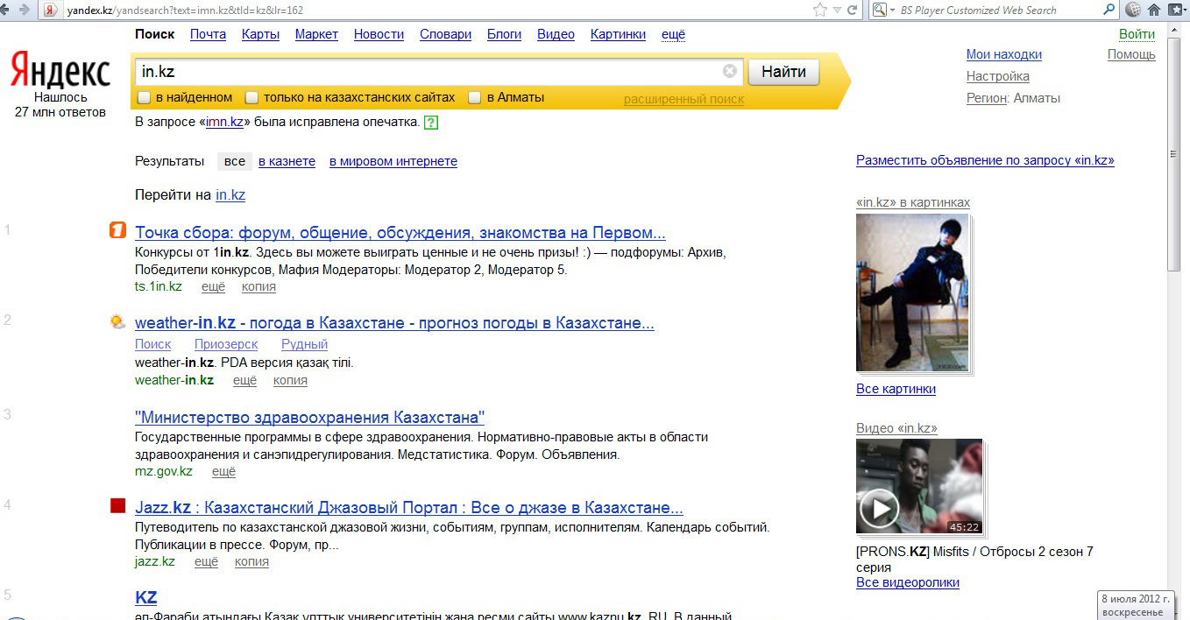Open the 'расширенный поиск' link
The height and width of the screenshot is (620, 1190).
coord(684,99)
